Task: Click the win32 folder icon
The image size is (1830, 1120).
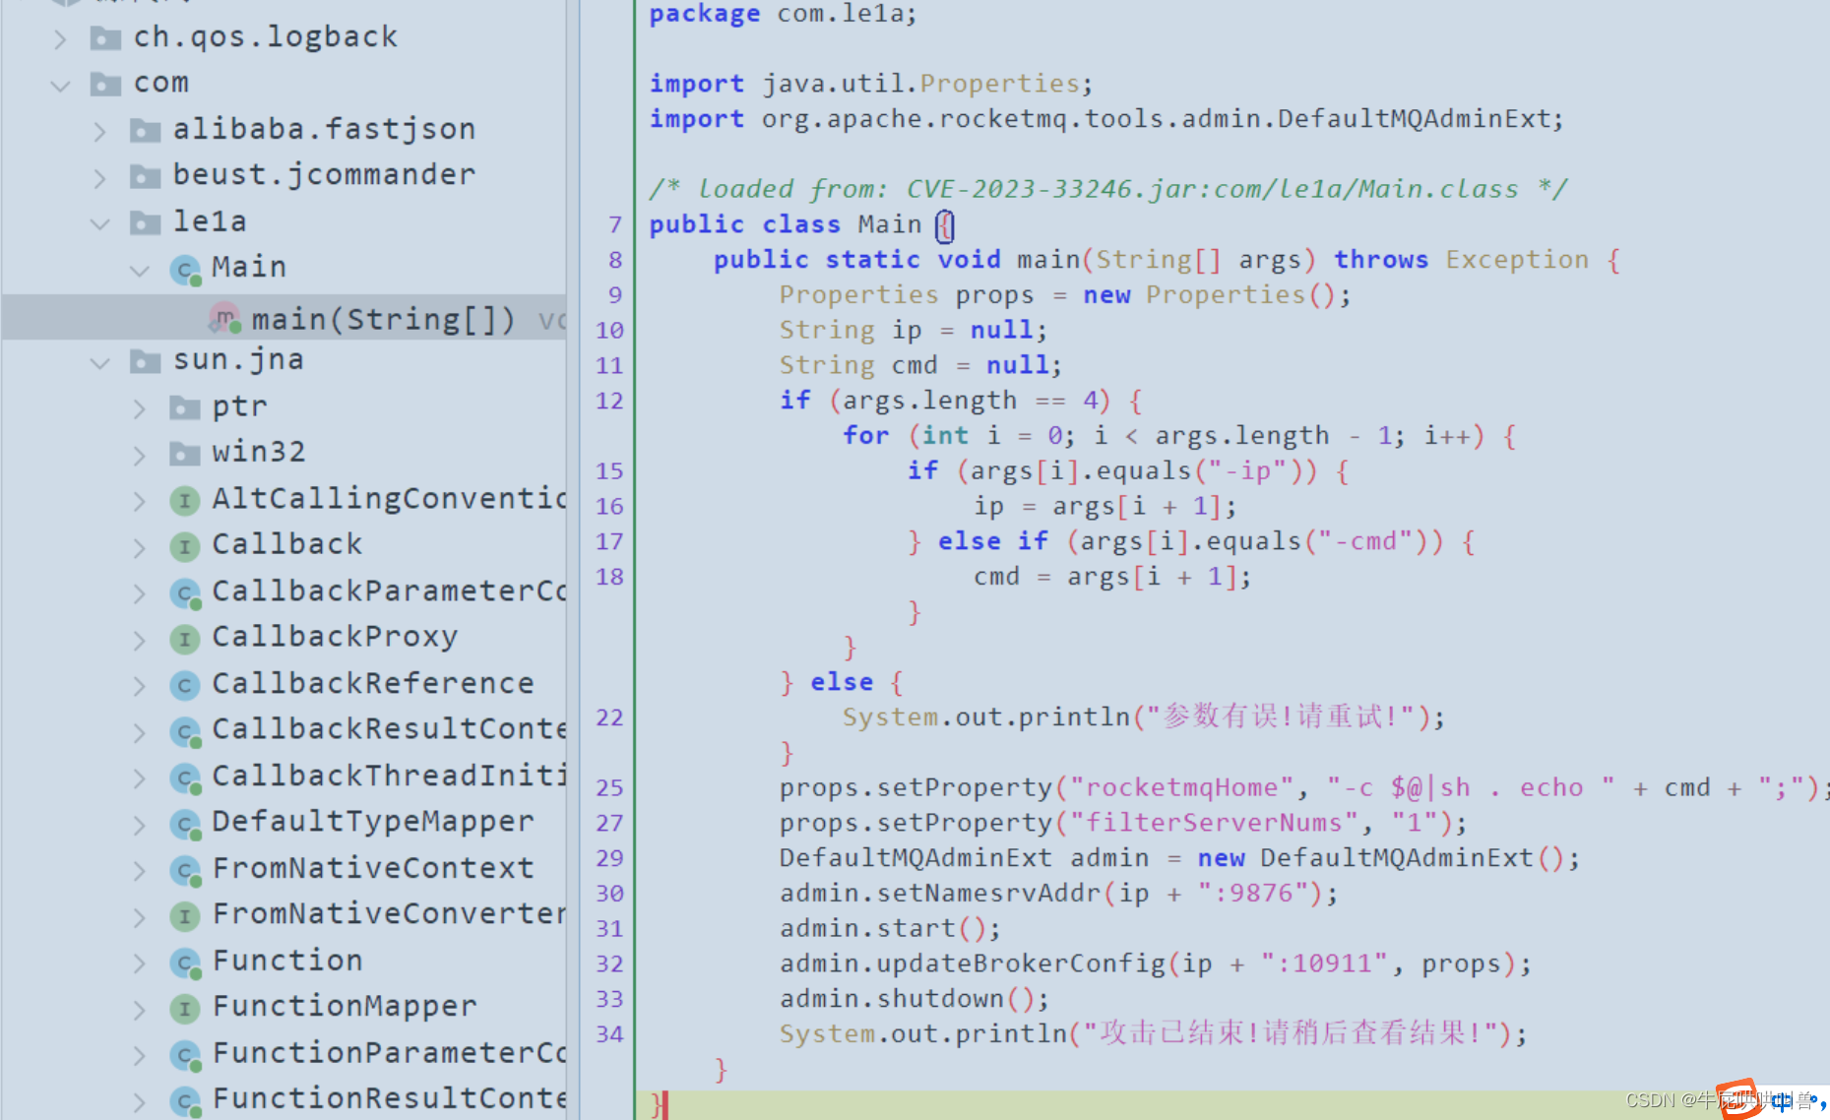Action: click(x=184, y=455)
